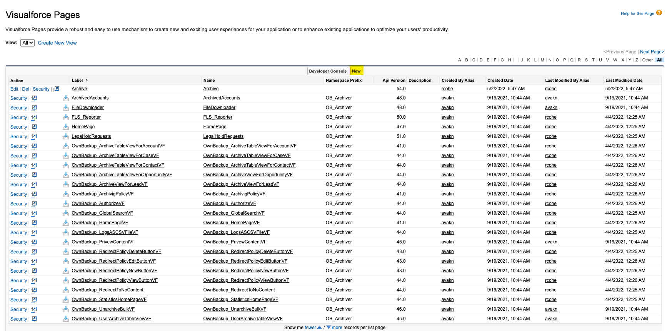Open preview icon in LegaHoldRequests row

[34, 137]
